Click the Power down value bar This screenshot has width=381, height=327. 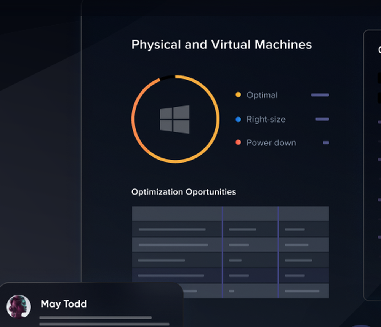click(326, 142)
